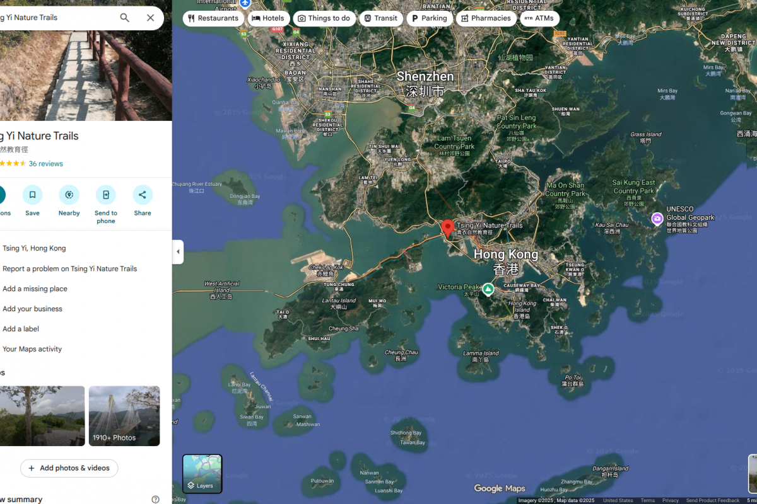The width and height of the screenshot is (757, 504).
Task: Select the green Victoria Peak marker on the map
Action: pyautogui.click(x=488, y=289)
